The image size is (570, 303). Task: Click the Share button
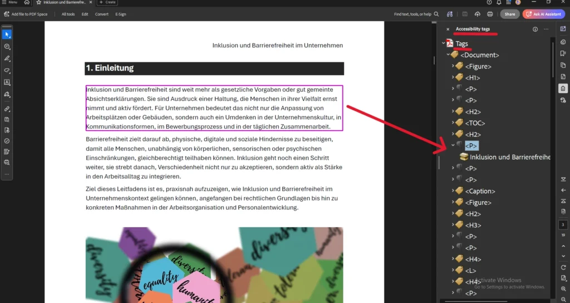pos(510,14)
